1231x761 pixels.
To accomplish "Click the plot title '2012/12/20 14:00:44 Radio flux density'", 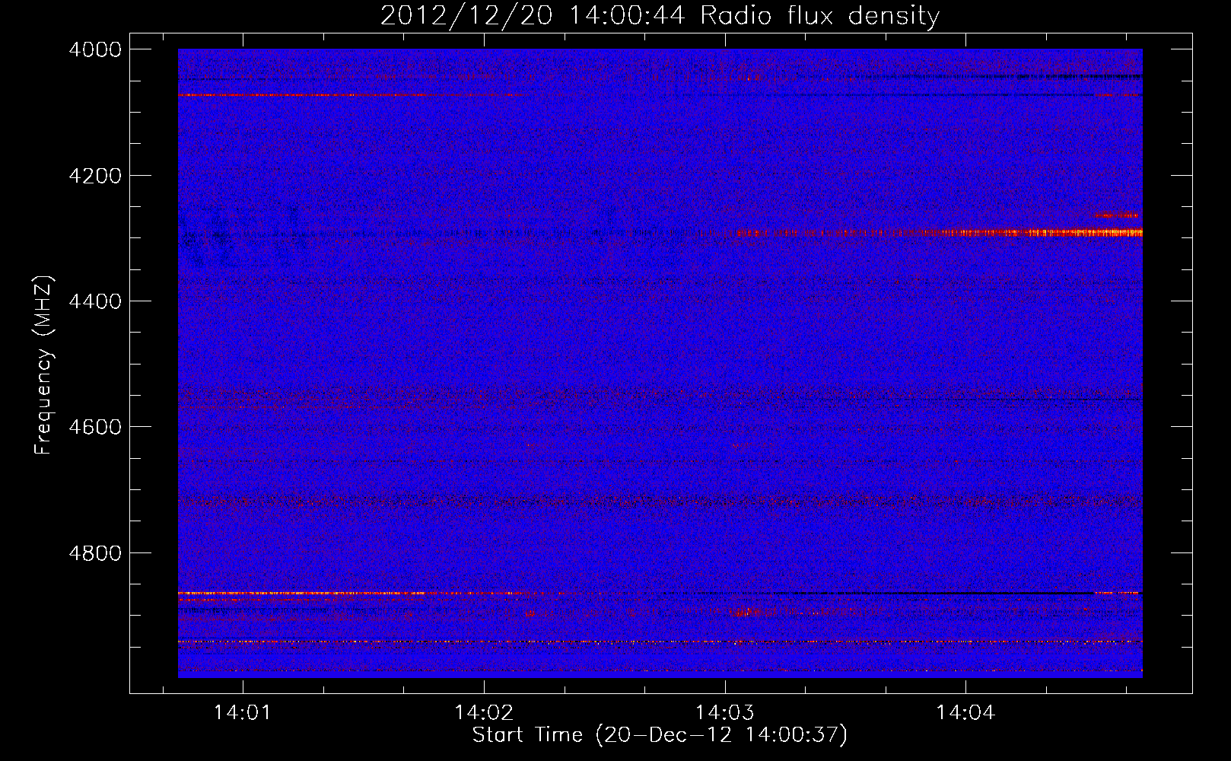I will click(660, 15).
